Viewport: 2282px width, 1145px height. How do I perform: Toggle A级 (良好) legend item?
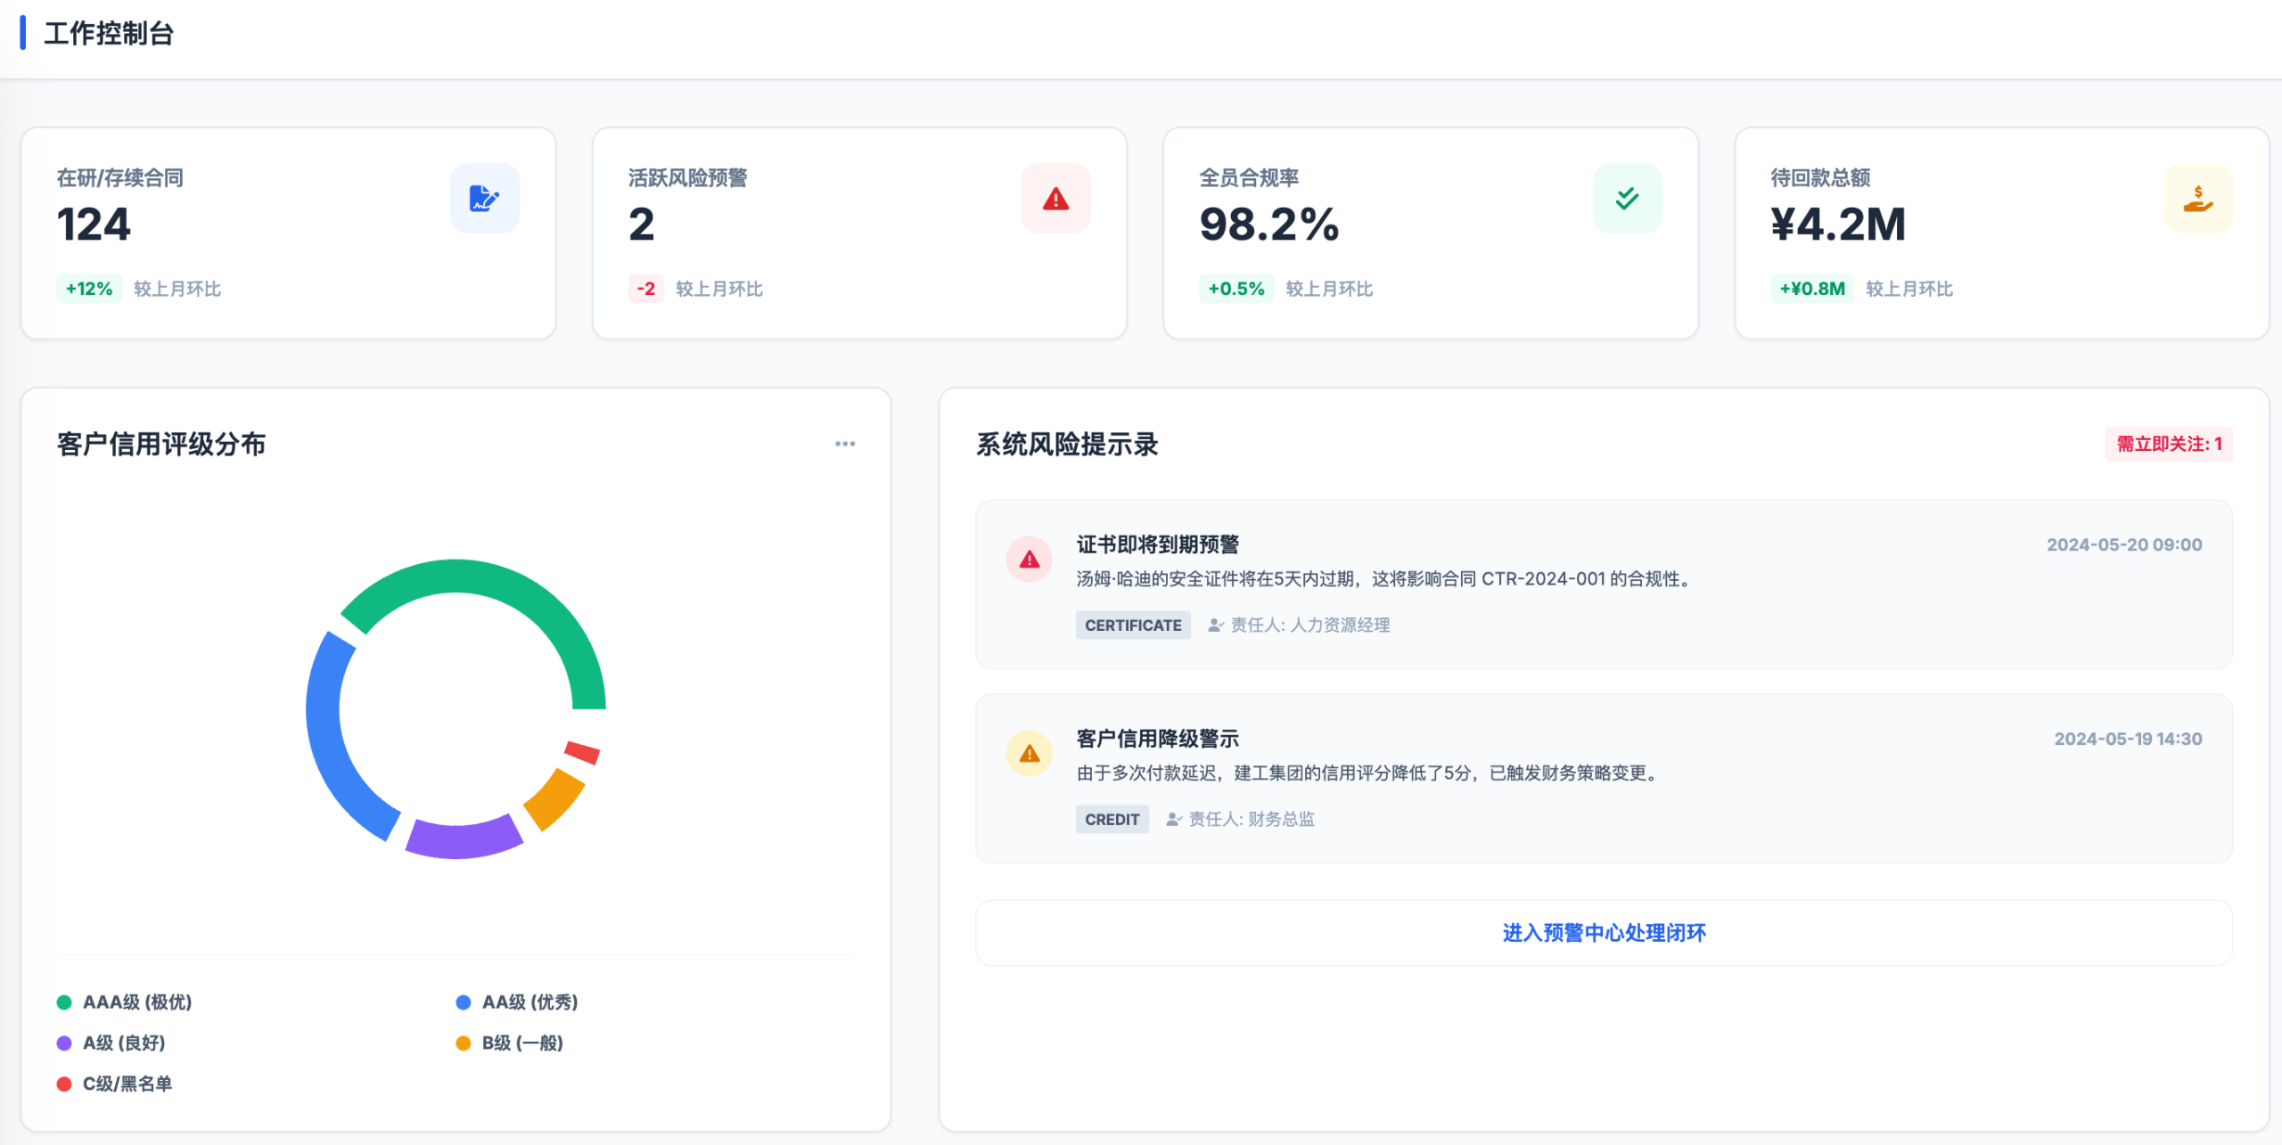click(x=111, y=1043)
